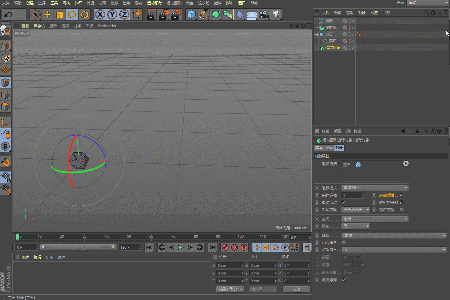The height and width of the screenshot is (300, 450).
Task: Select the Move tool in top toolbar
Action: pyautogui.click(x=48, y=14)
